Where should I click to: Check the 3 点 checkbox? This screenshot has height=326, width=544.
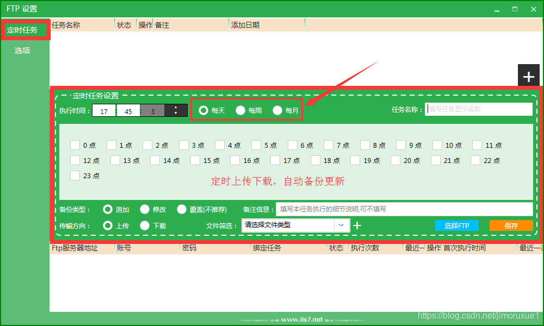click(x=184, y=145)
